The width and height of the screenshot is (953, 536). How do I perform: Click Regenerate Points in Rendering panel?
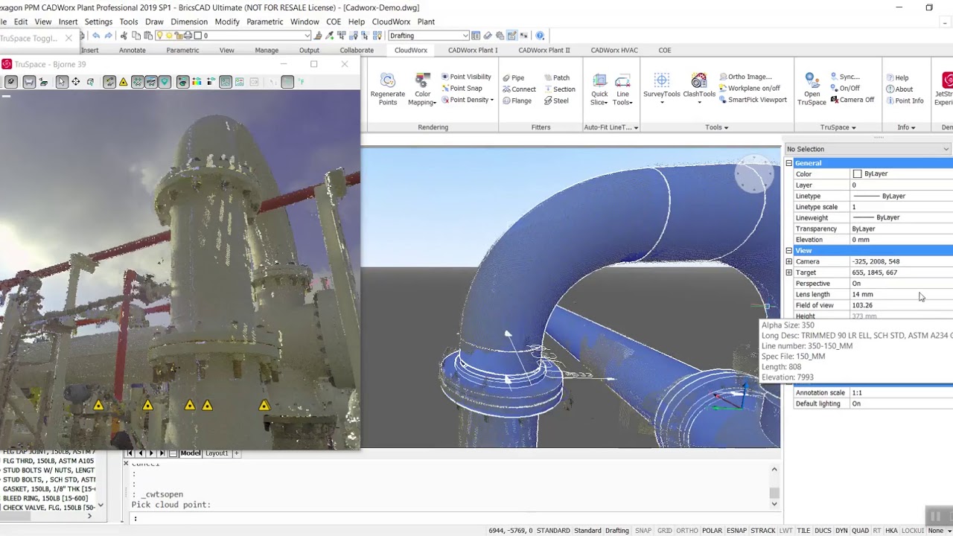[387, 89]
